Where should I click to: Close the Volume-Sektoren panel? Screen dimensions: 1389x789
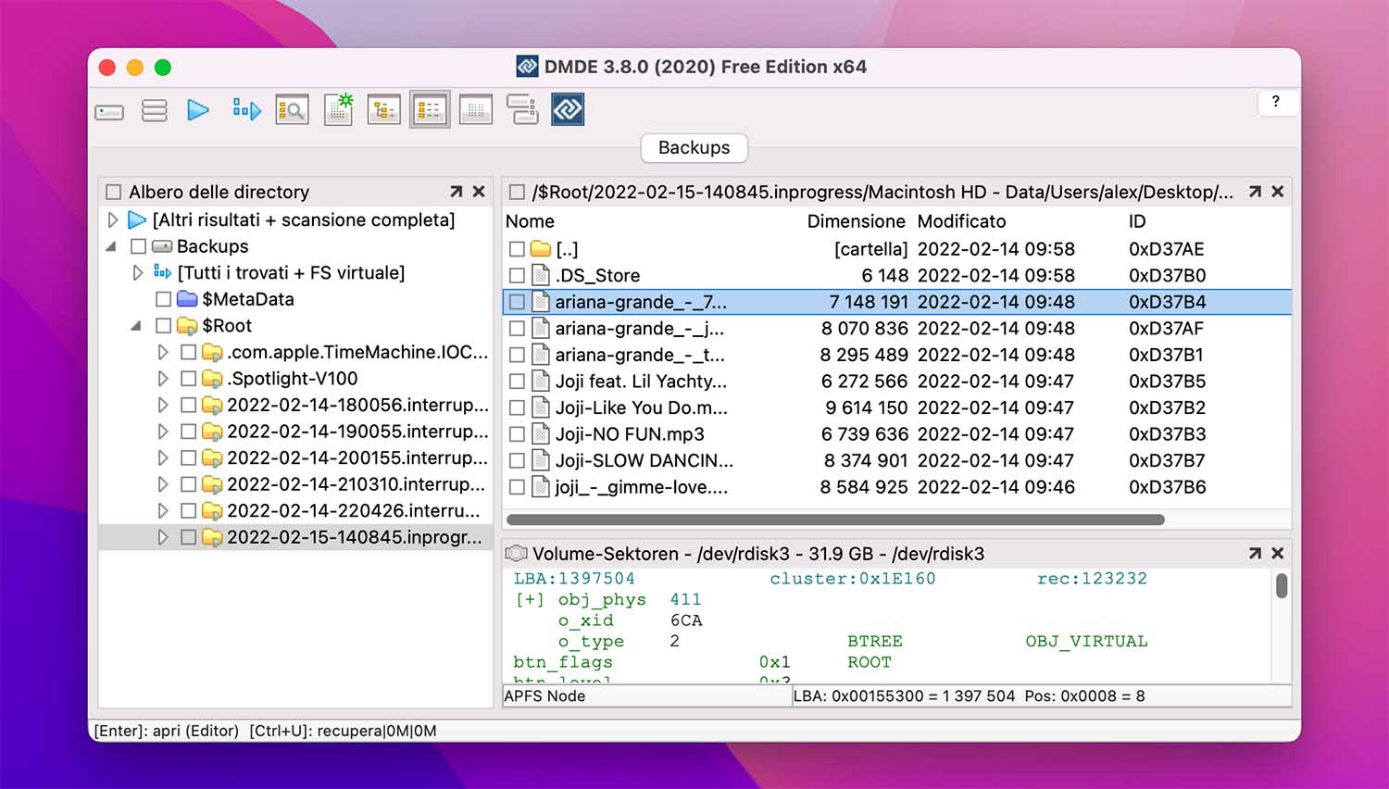pos(1278,553)
